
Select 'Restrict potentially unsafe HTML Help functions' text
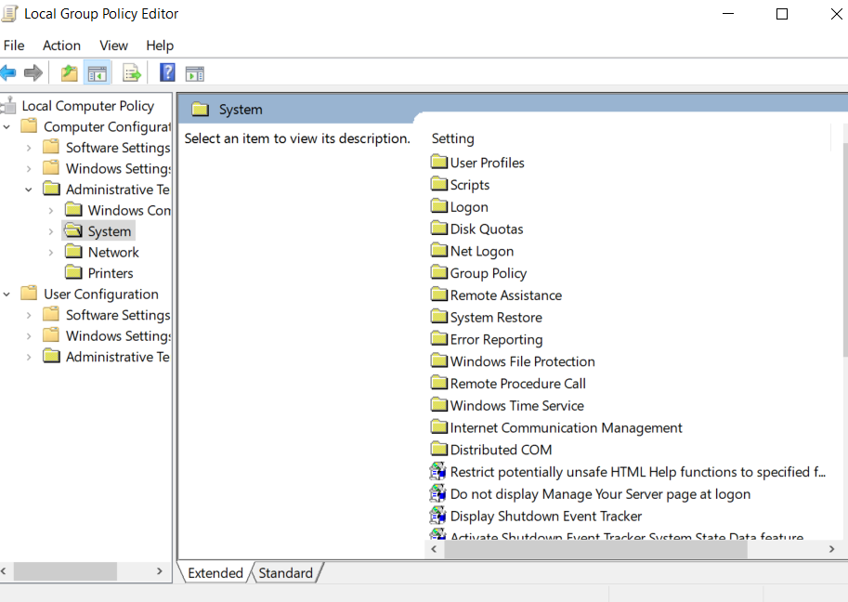click(x=638, y=472)
